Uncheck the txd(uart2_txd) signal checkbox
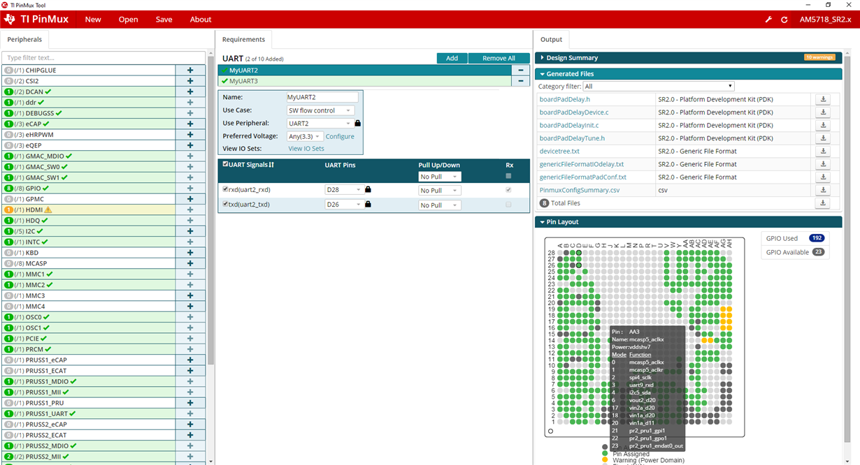860x465 pixels. [x=225, y=204]
